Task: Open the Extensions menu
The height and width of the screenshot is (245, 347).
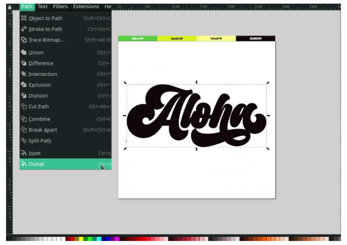Action: 86,7
